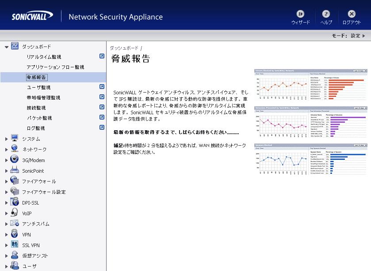Click the DPI-SSL icon
The width and height of the screenshot is (371, 271).
tap(15, 202)
